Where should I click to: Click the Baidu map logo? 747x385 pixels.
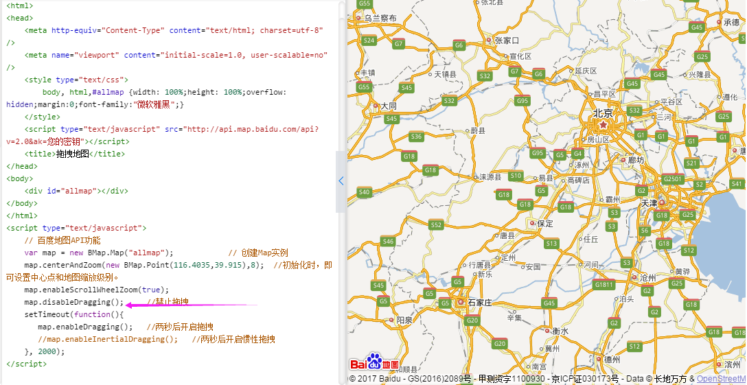coord(374,362)
